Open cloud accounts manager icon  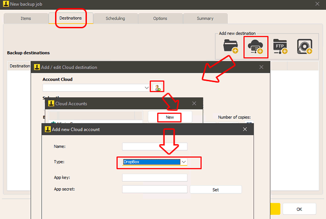tap(157, 88)
